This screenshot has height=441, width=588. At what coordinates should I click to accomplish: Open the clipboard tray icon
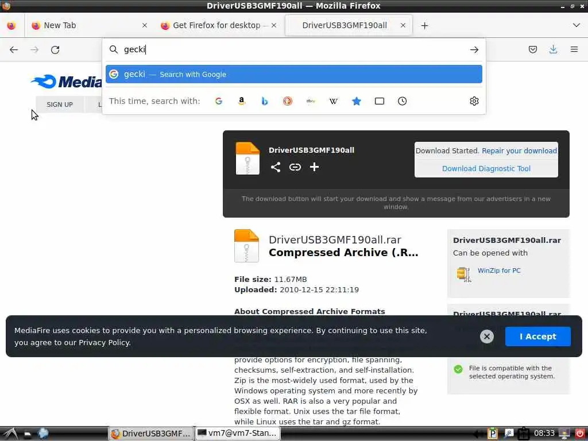pyautogui.click(x=492, y=434)
